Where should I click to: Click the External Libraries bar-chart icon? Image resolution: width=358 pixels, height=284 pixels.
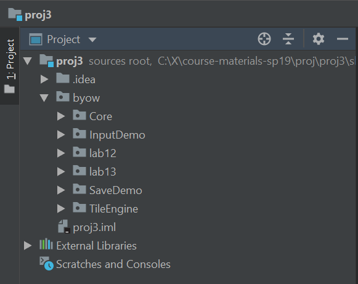point(46,245)
